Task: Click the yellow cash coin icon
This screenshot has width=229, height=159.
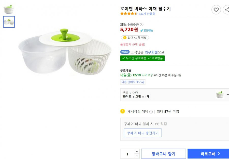Action: point(123,111)
